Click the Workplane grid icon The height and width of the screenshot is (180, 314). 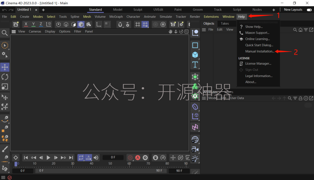[x=138, y=24]
